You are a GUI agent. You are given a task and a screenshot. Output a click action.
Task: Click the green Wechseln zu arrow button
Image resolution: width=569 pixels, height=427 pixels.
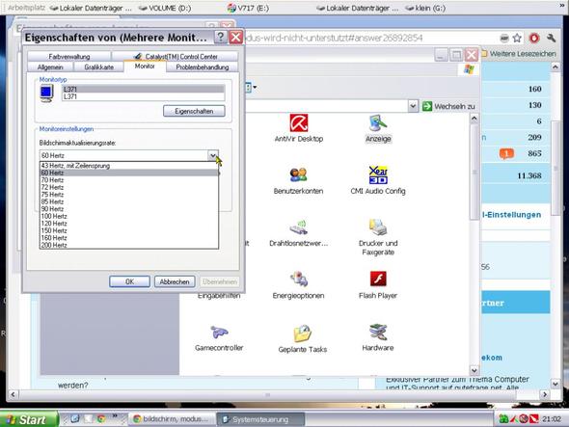427,106
